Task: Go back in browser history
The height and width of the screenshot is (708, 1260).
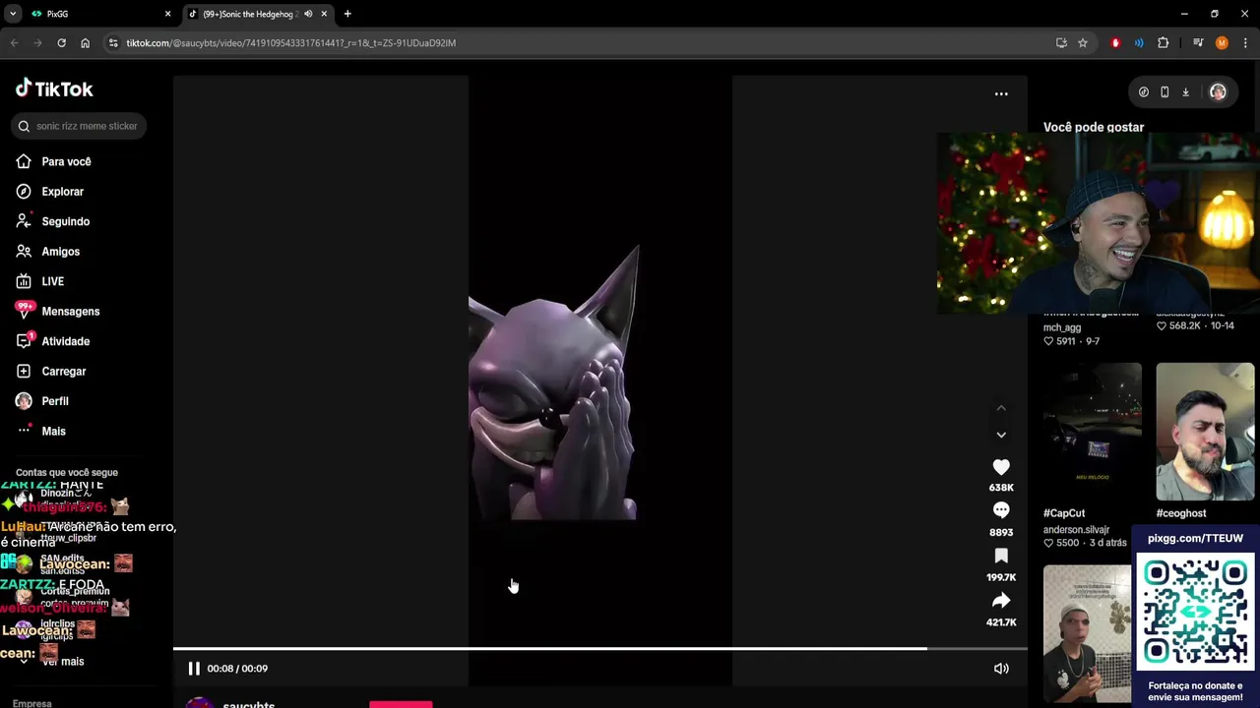Action: tap(14, 43)
